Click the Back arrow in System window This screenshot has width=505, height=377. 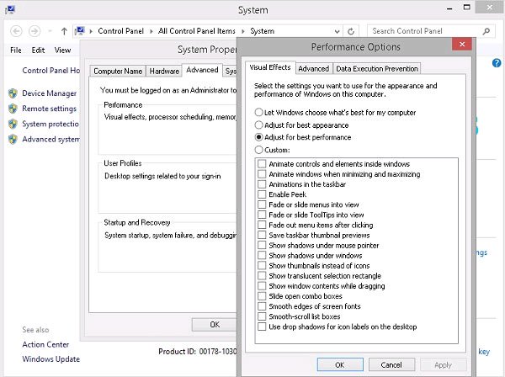(x=16, y=31)
